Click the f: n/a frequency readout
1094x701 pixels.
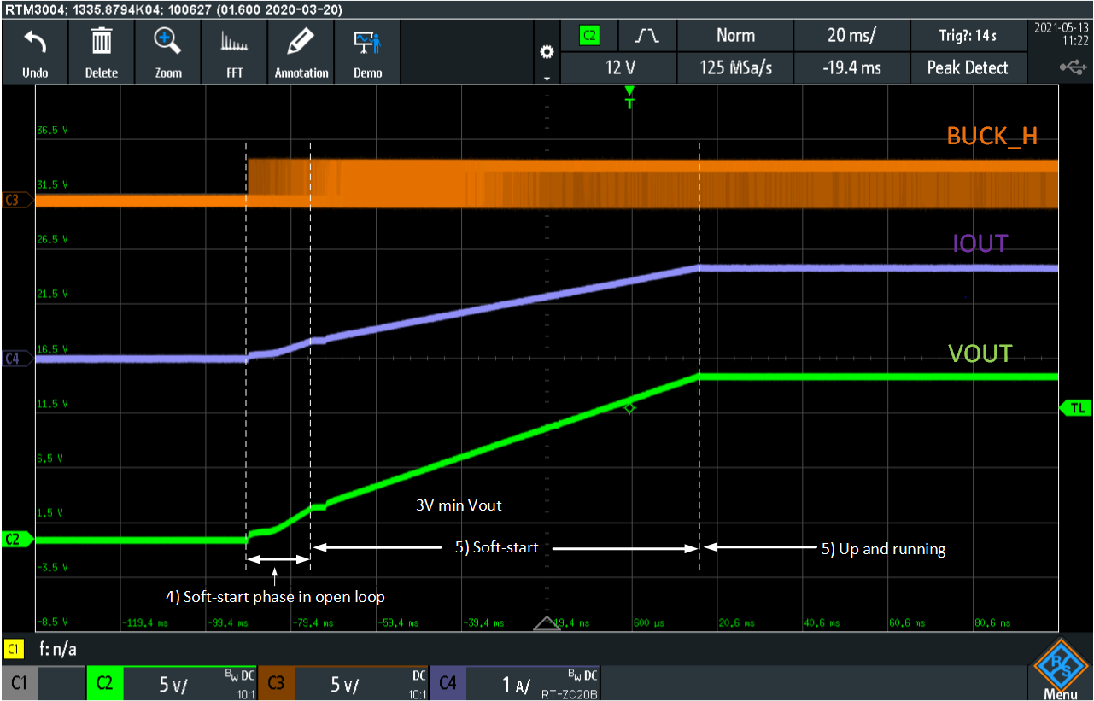pyautogui.click(x=57, y=650)
